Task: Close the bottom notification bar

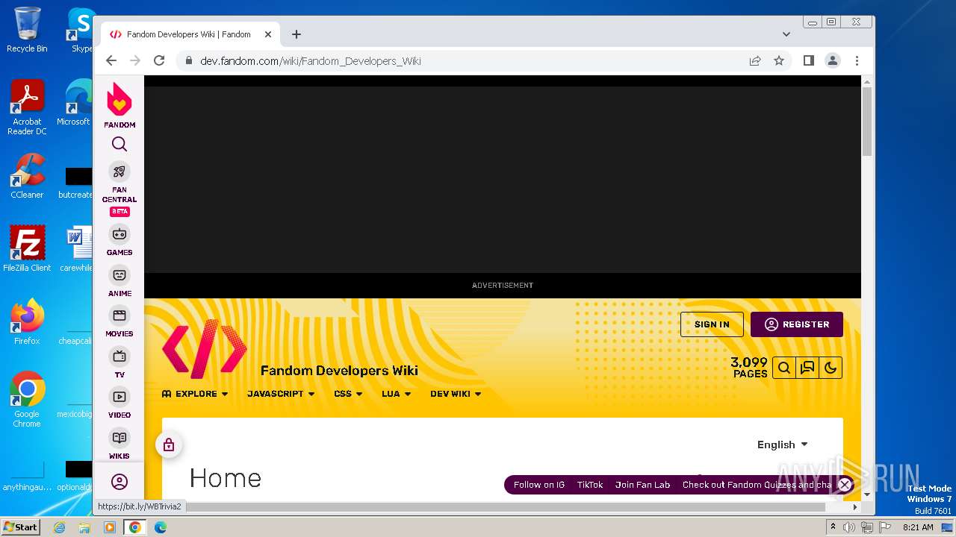Action: click(x=844, y=485)
